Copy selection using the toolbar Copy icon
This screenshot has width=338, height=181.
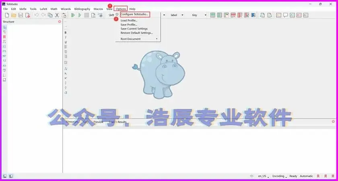point(50,15)
